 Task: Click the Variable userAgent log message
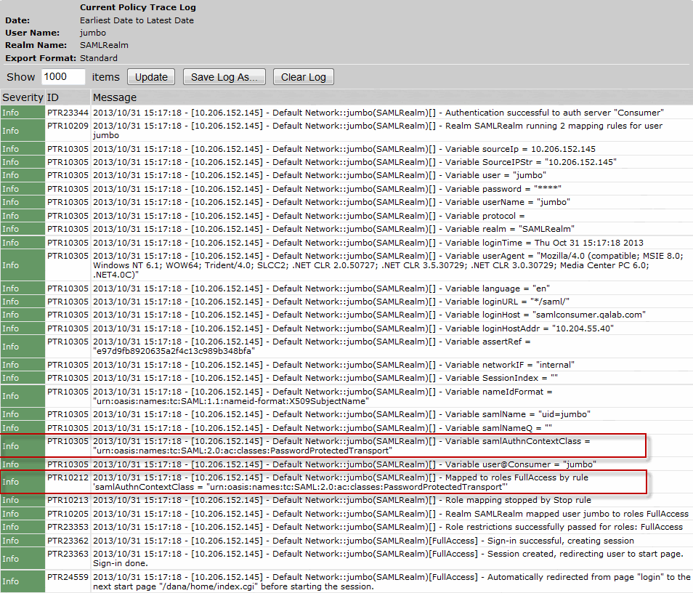pyautogui.click(x=391, y=265)
